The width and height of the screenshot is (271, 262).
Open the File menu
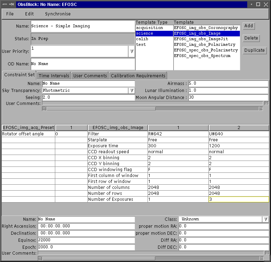(x=10, y=14)
